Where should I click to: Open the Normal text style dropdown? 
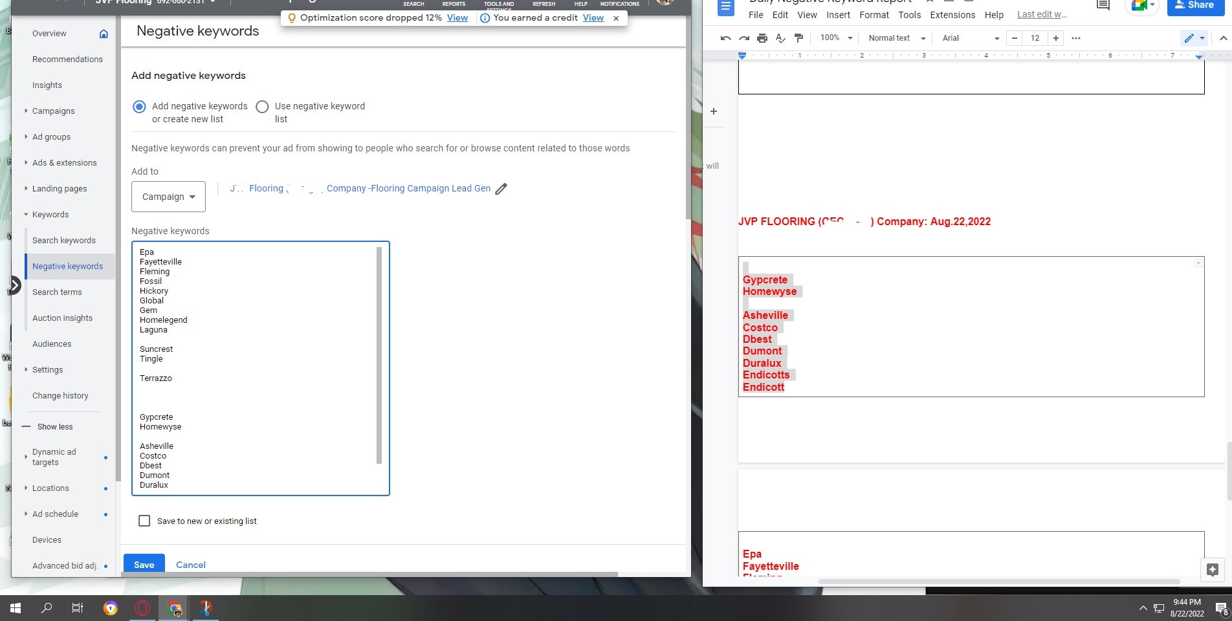(897, 38)
